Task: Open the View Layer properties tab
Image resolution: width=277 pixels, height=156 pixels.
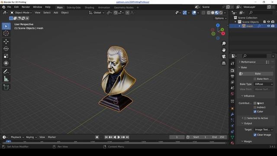Action: coord(232,82)
